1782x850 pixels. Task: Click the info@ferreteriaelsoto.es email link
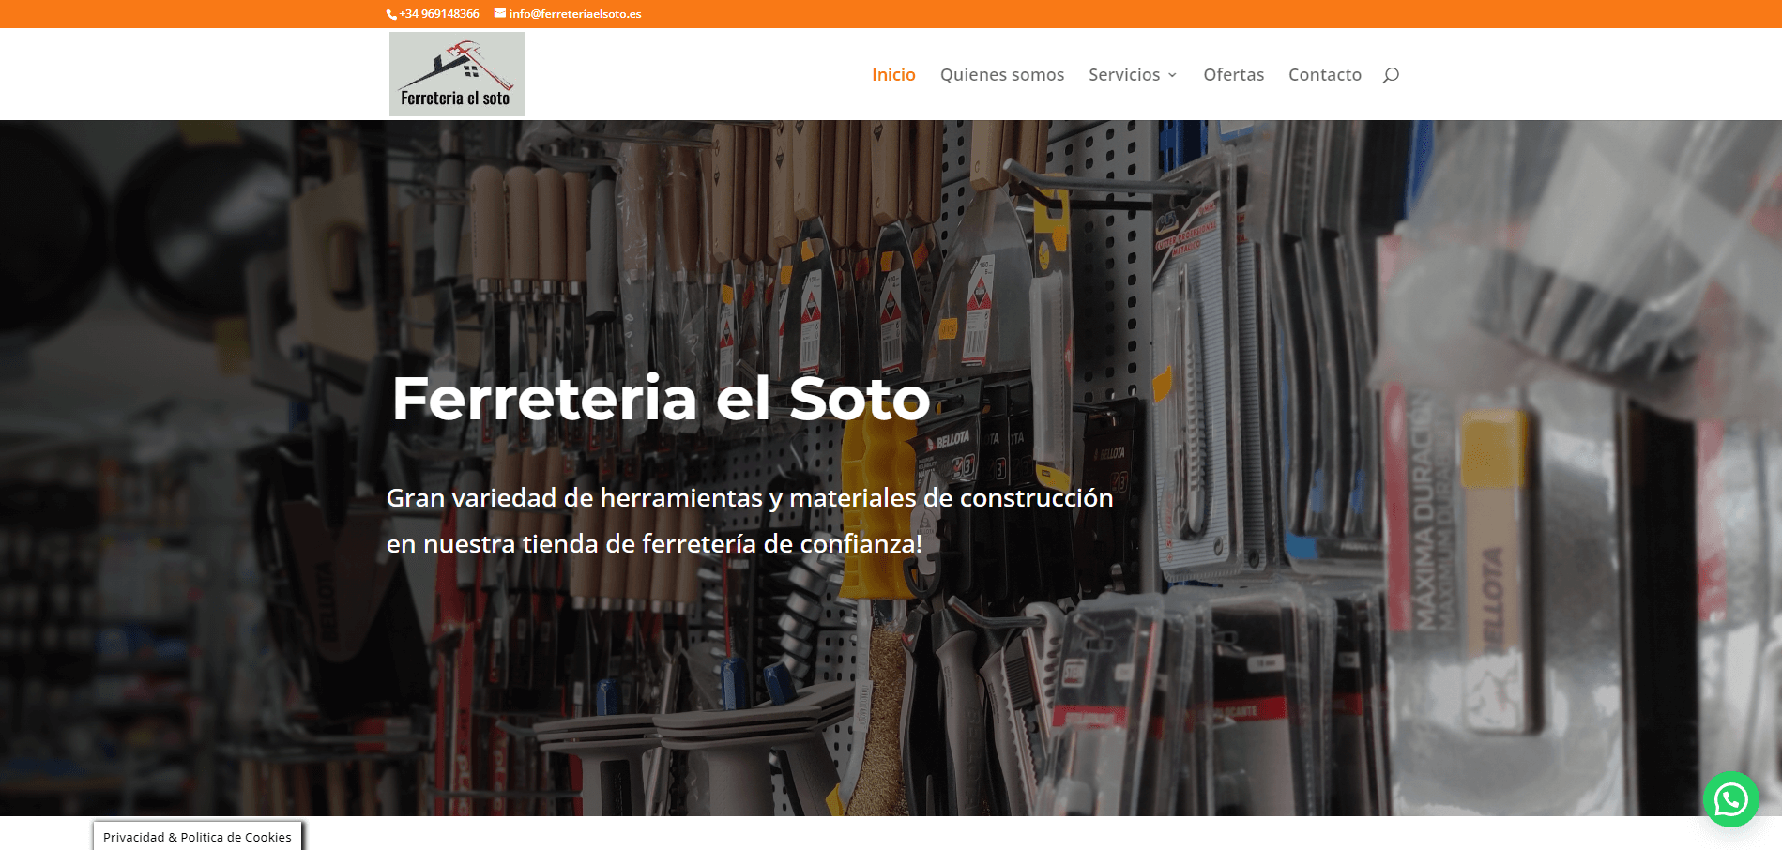point(575,14)
